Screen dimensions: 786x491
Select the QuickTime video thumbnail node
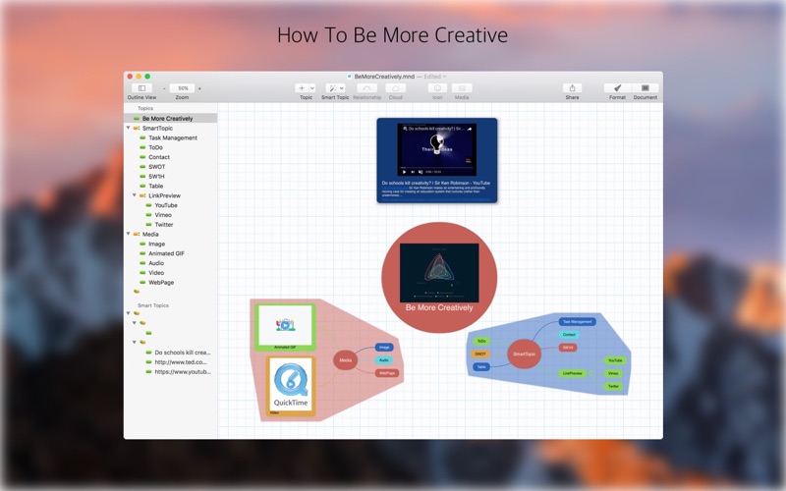coord(291,385)
